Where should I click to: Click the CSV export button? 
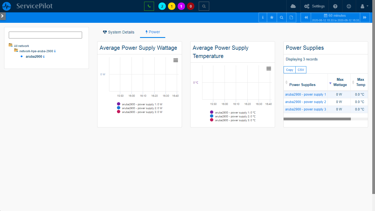pyautogui.click(x=301, y=70)
